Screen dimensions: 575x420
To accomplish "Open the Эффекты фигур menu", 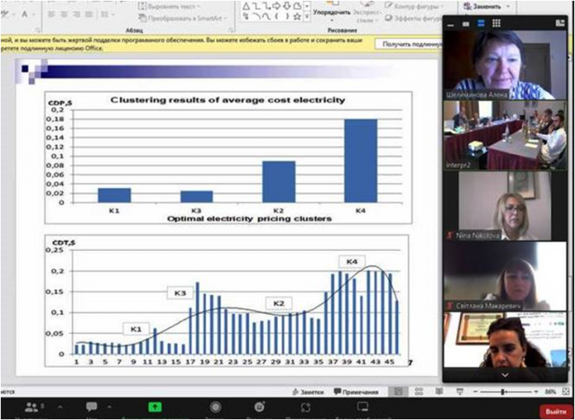I will pos(414,18).
